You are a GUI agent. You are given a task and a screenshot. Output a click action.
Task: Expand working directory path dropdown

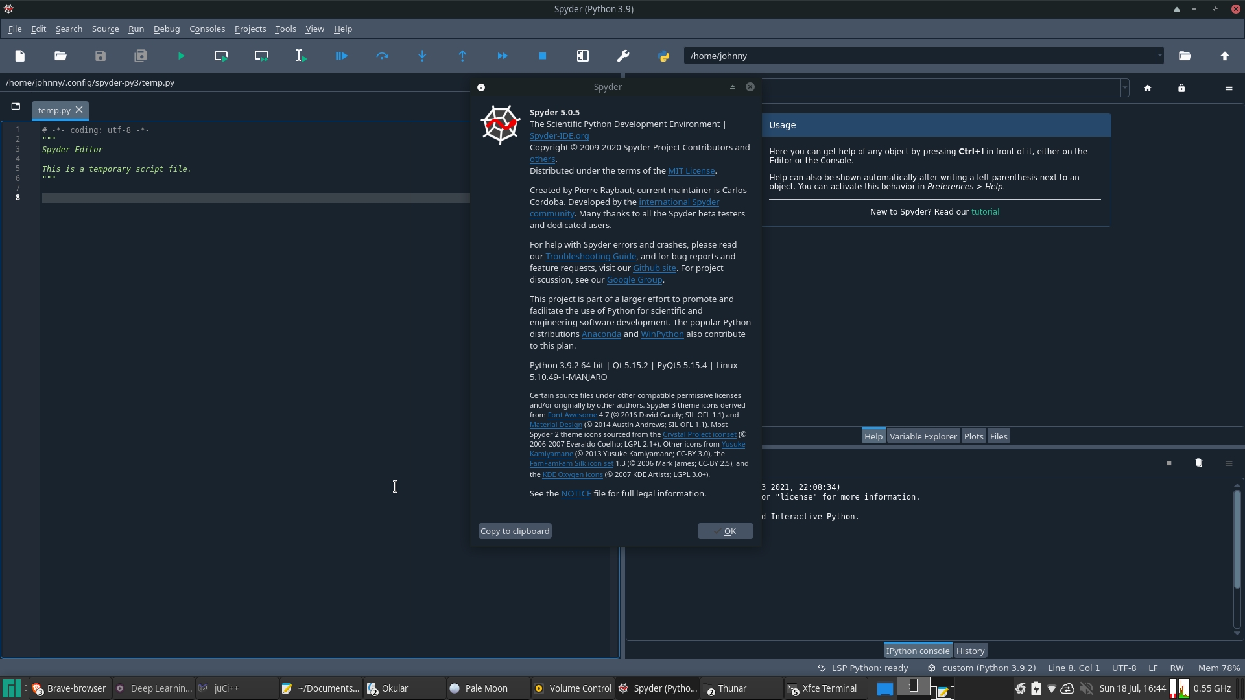[x=1159, y=56]
